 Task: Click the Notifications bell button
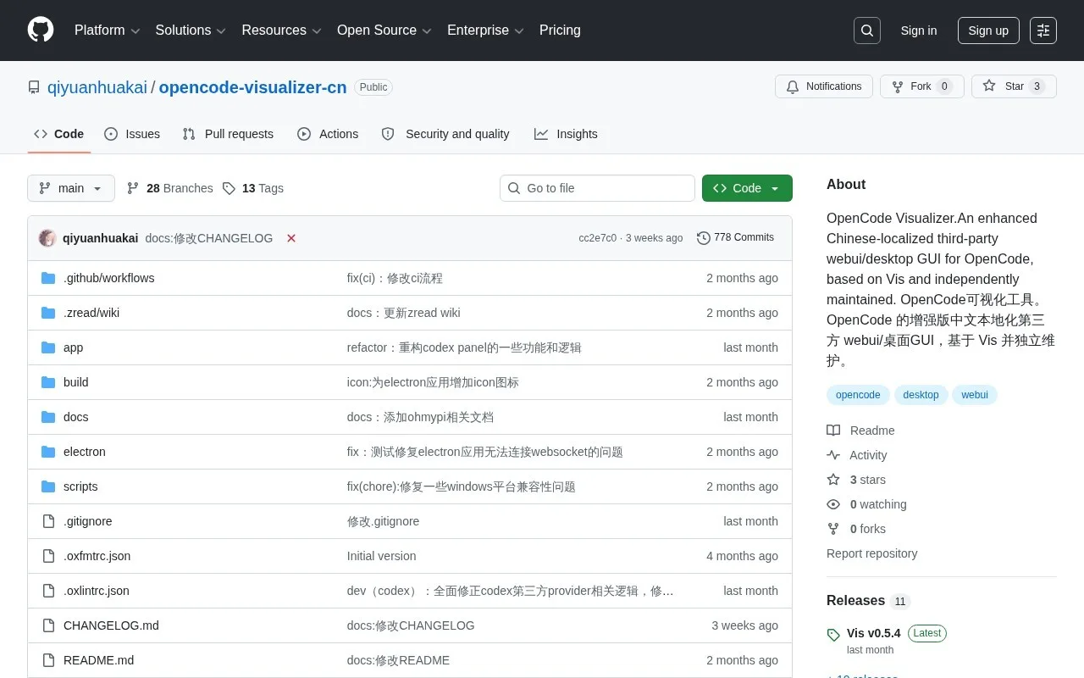click(824, 86)
